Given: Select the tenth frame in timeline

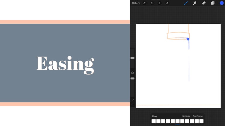Looking at the screenshot, I should click(197, 121).
